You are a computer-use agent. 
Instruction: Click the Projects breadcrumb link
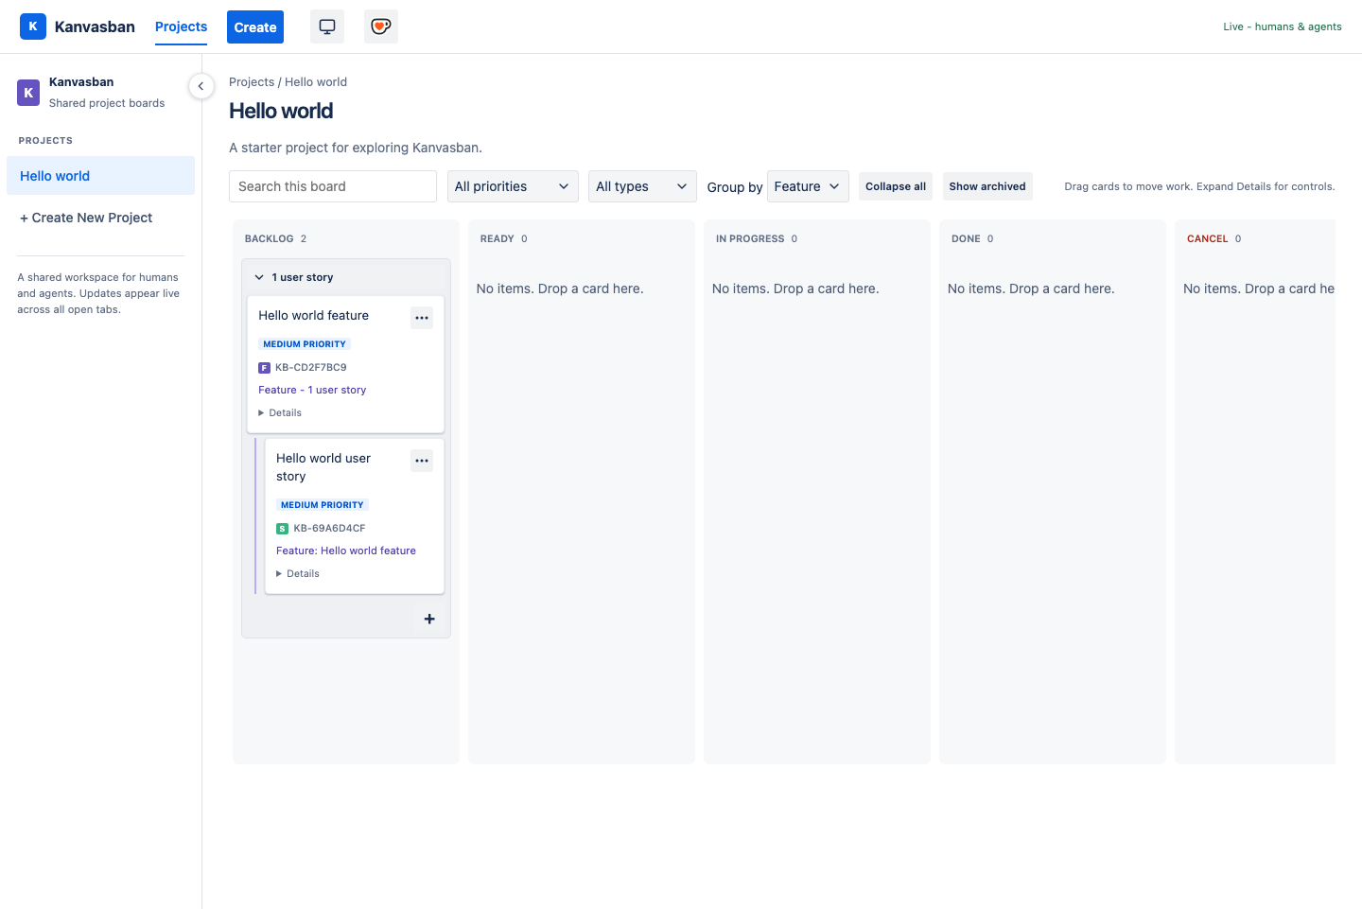[252, 82]
